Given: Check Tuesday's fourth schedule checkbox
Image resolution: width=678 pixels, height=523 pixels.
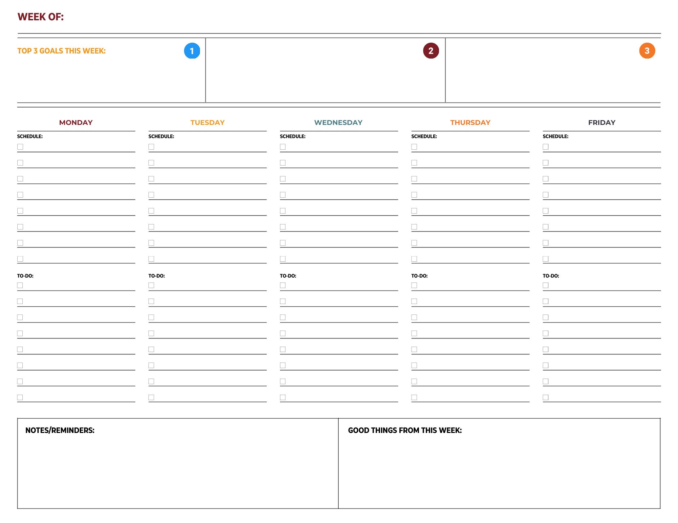Looking at the screenshot, I should (x=152, y=195).
